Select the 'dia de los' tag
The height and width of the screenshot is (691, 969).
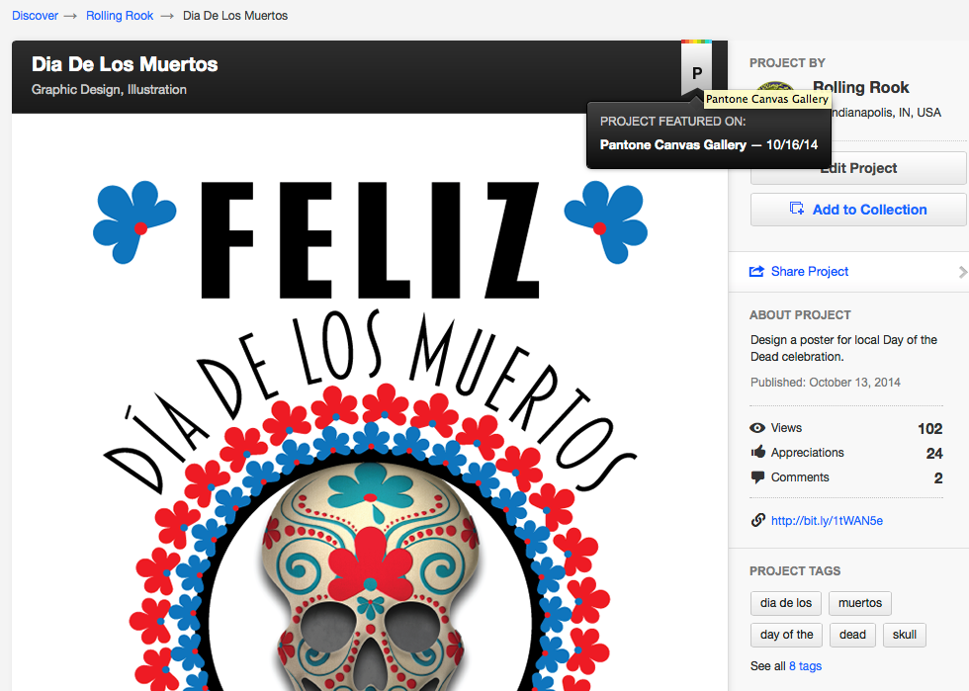click(786, 603)
